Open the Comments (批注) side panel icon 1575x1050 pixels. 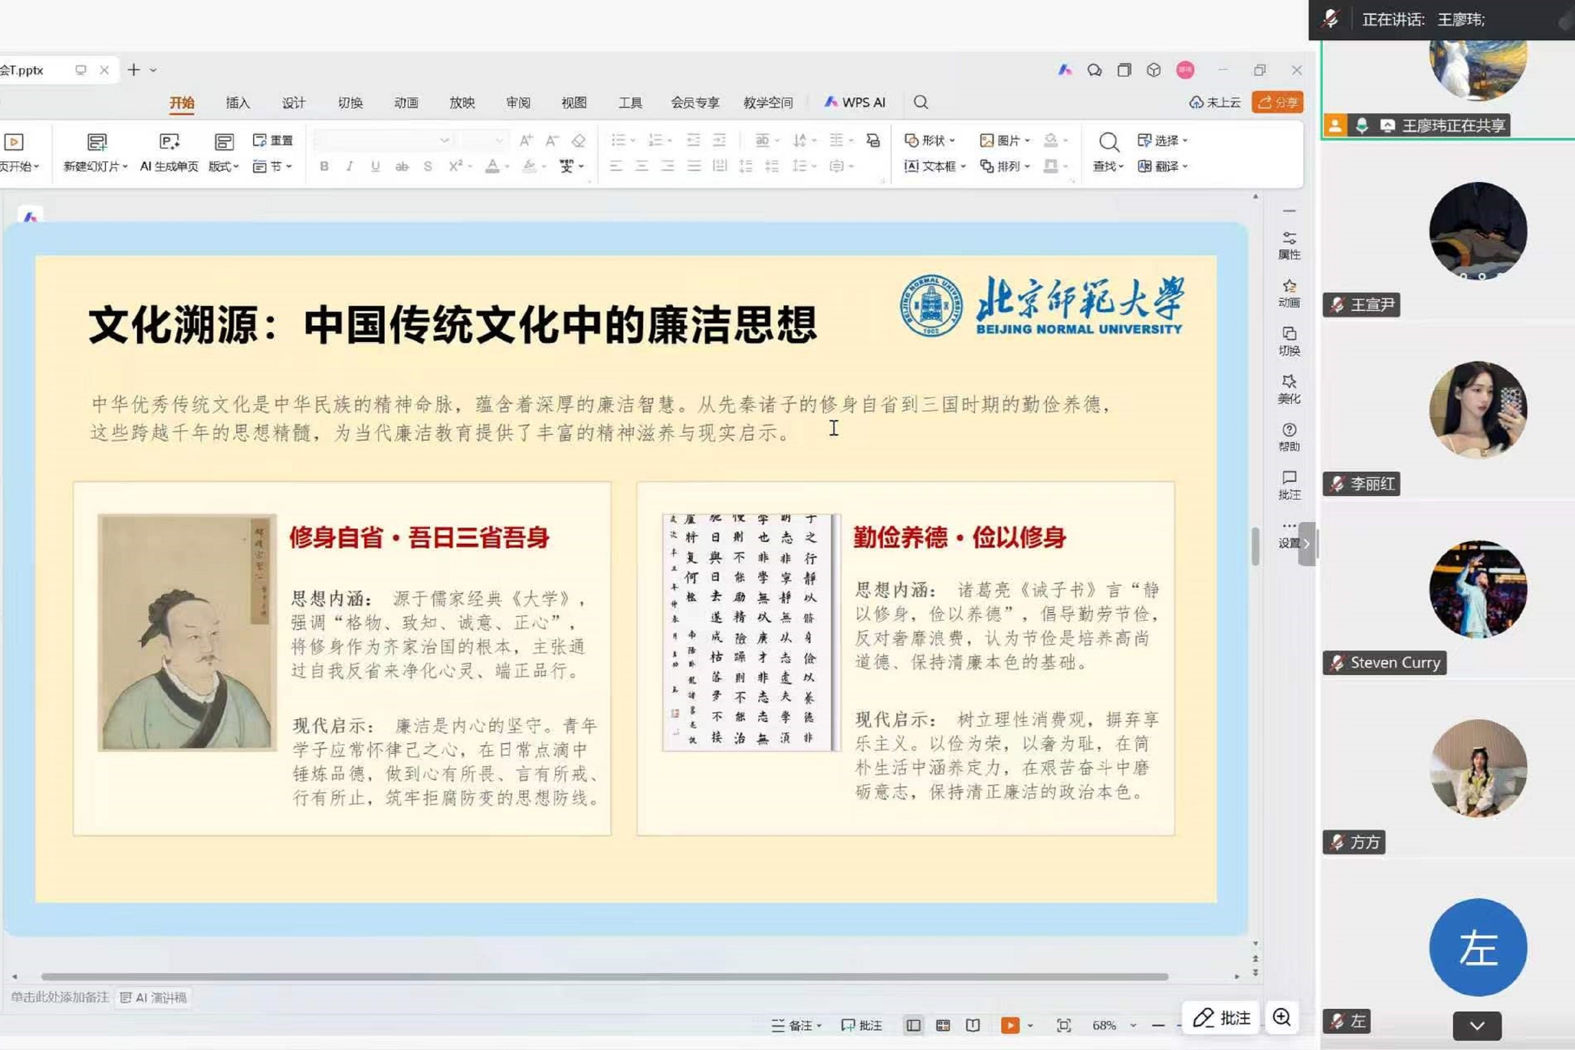(x=1289, y=486)
